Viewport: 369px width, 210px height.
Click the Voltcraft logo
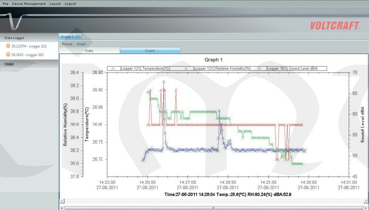click(x=334, y=25)
